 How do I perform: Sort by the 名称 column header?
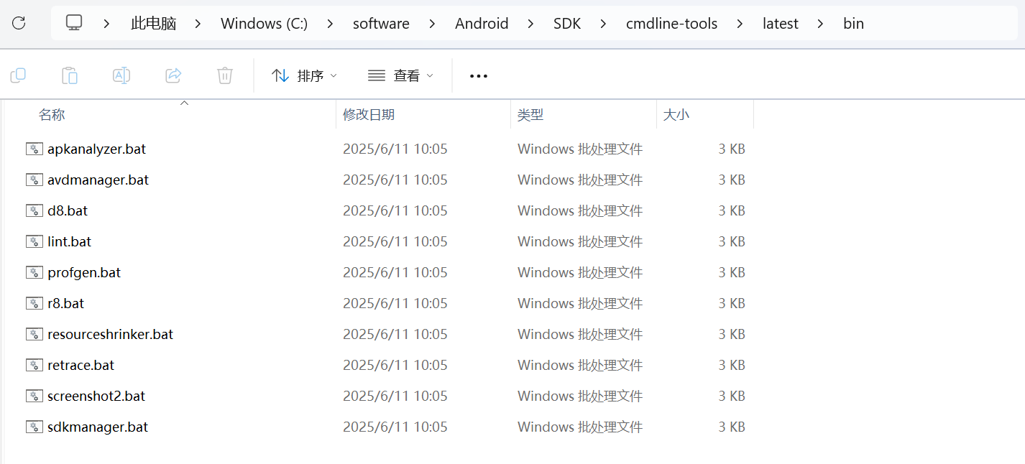[52, 115]
